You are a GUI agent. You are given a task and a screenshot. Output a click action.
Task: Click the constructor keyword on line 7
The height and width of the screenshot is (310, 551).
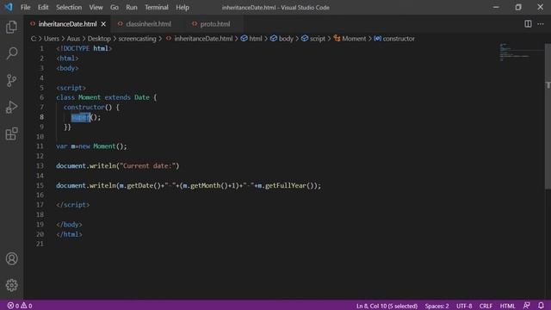pos(84,107)
